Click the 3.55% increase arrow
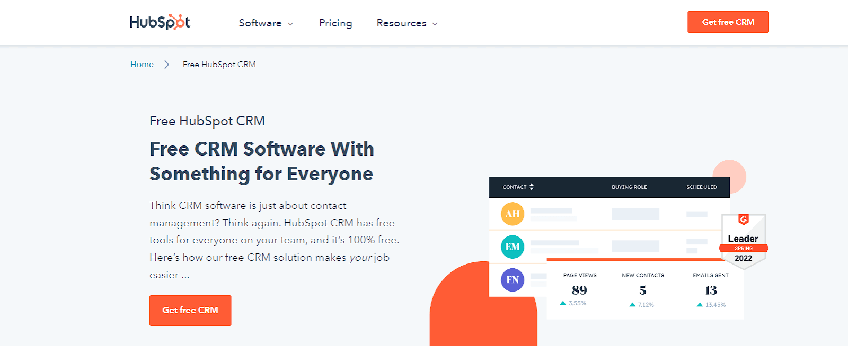This screenshot has width=848, height=346. pyautogui.click(x=563, y=303)
